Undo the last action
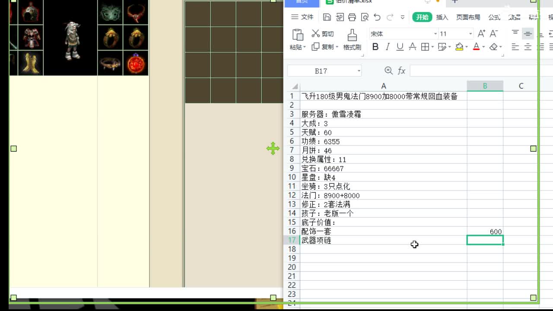 click(x=377, y=17)
